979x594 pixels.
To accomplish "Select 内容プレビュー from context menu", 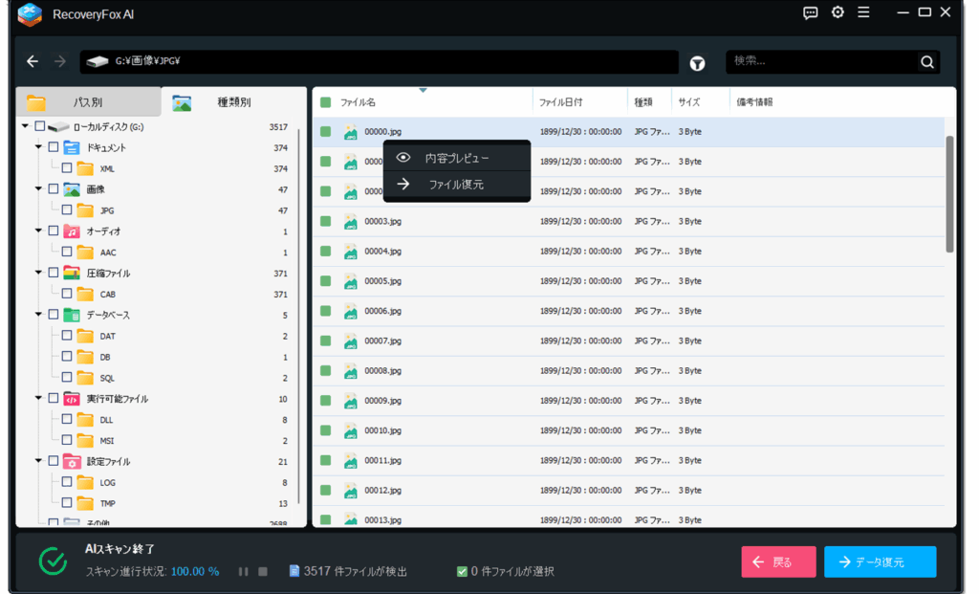I will 457,158.
